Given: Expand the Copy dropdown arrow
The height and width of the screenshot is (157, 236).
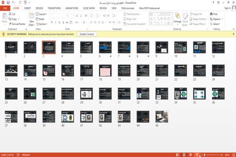Looking at the screenshot, I should click(x=19, y=19).
